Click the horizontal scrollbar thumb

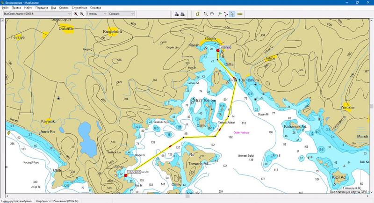pyautogui.click(x=187, y=196)
